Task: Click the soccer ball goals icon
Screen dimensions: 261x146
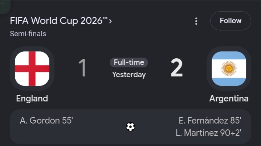Action: click(x=130, y=127)
